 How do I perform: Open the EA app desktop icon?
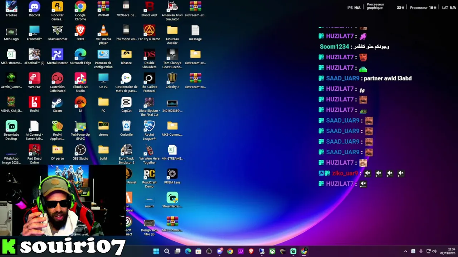coord(80,105)
